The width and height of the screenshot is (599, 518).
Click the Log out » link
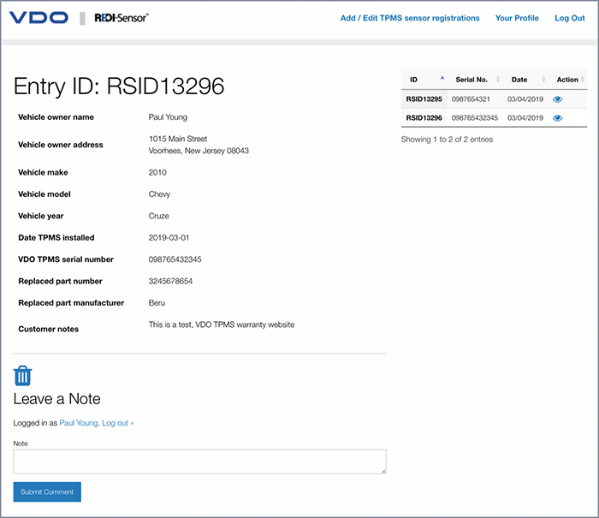coord(118,423)
